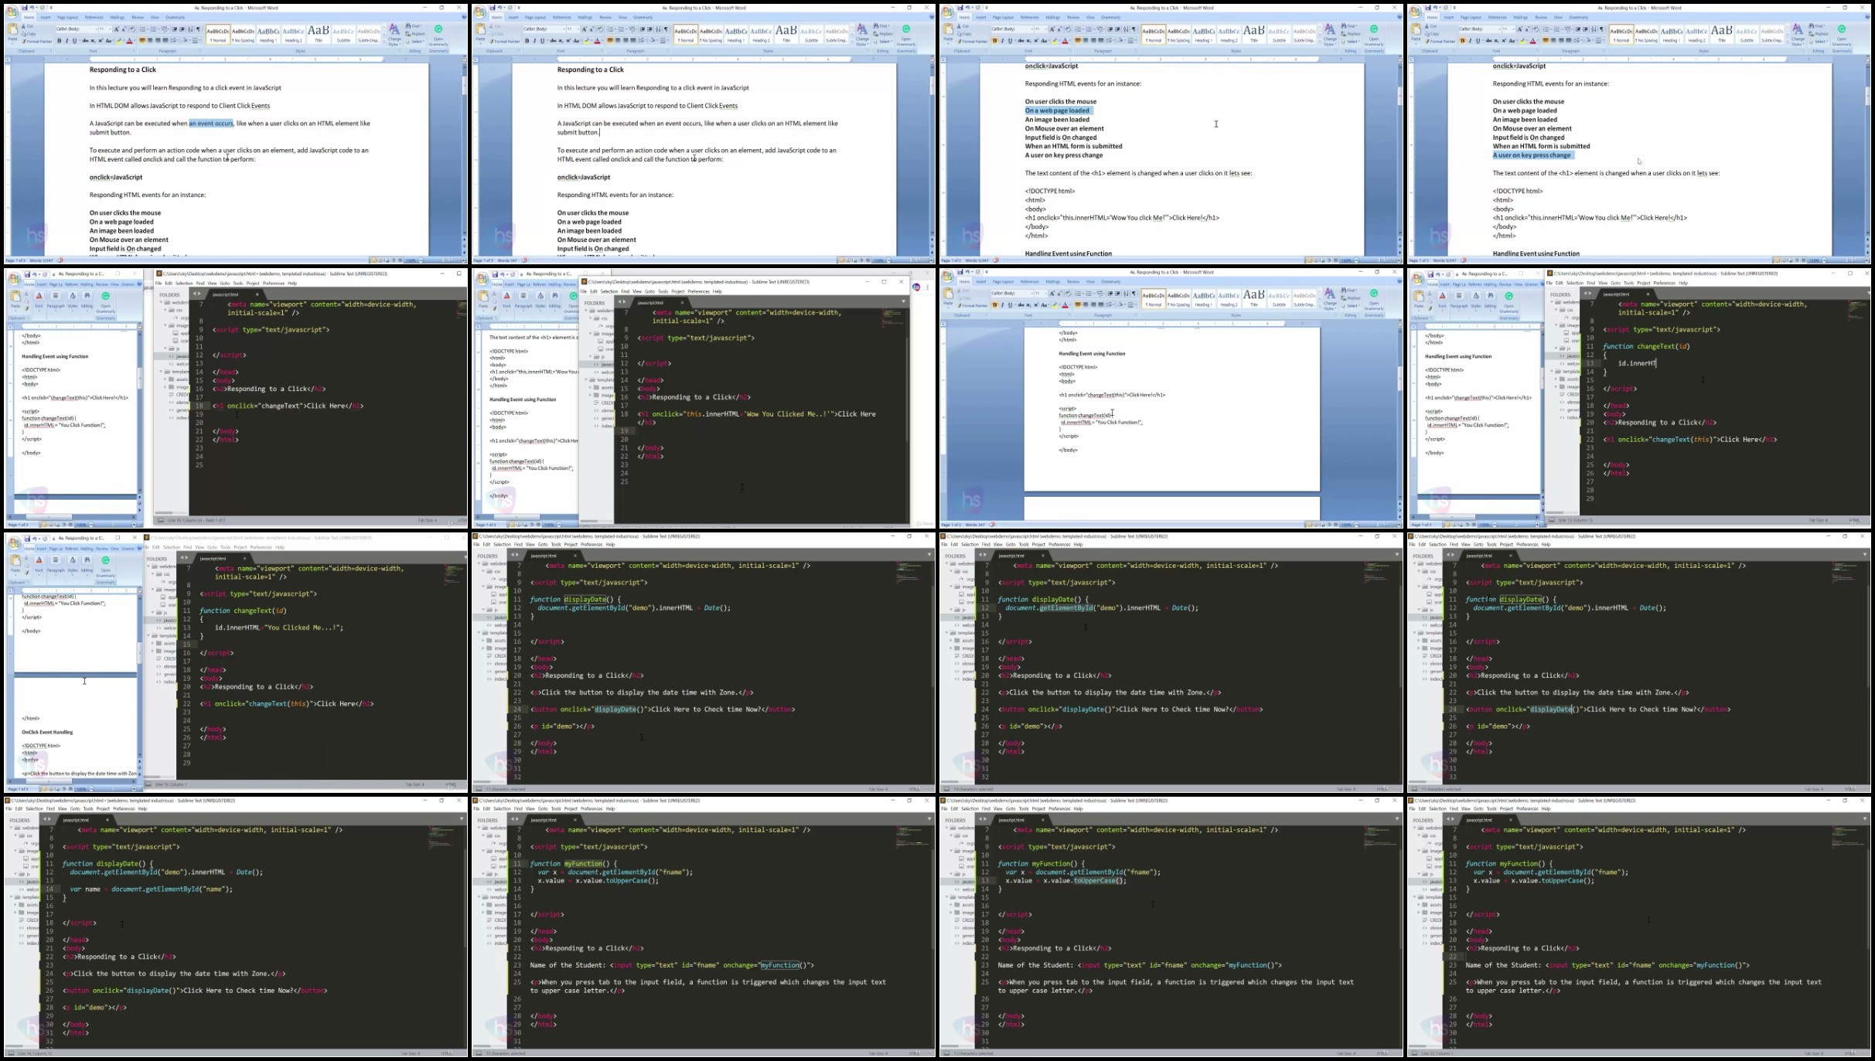
Task: Increase indent in frame highlighting 'web page loaded'
Action: [x=1118, y=29]
